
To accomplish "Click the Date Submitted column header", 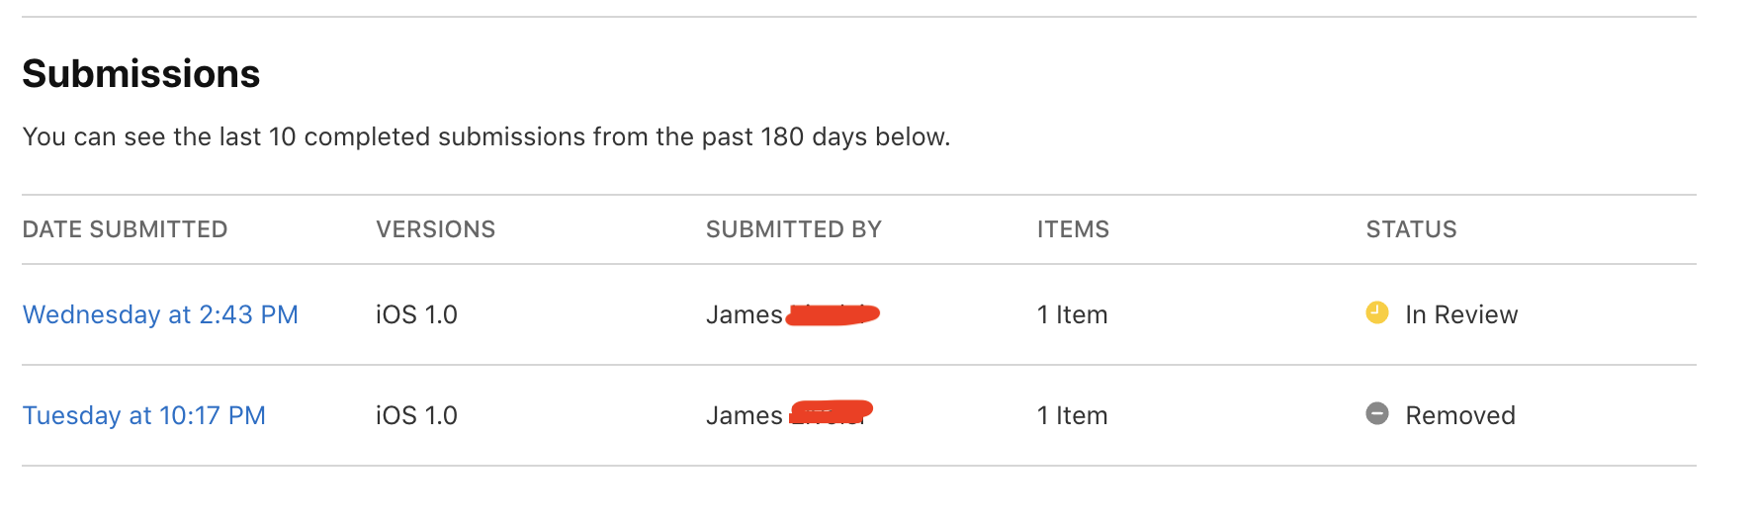I will point(125,229).
